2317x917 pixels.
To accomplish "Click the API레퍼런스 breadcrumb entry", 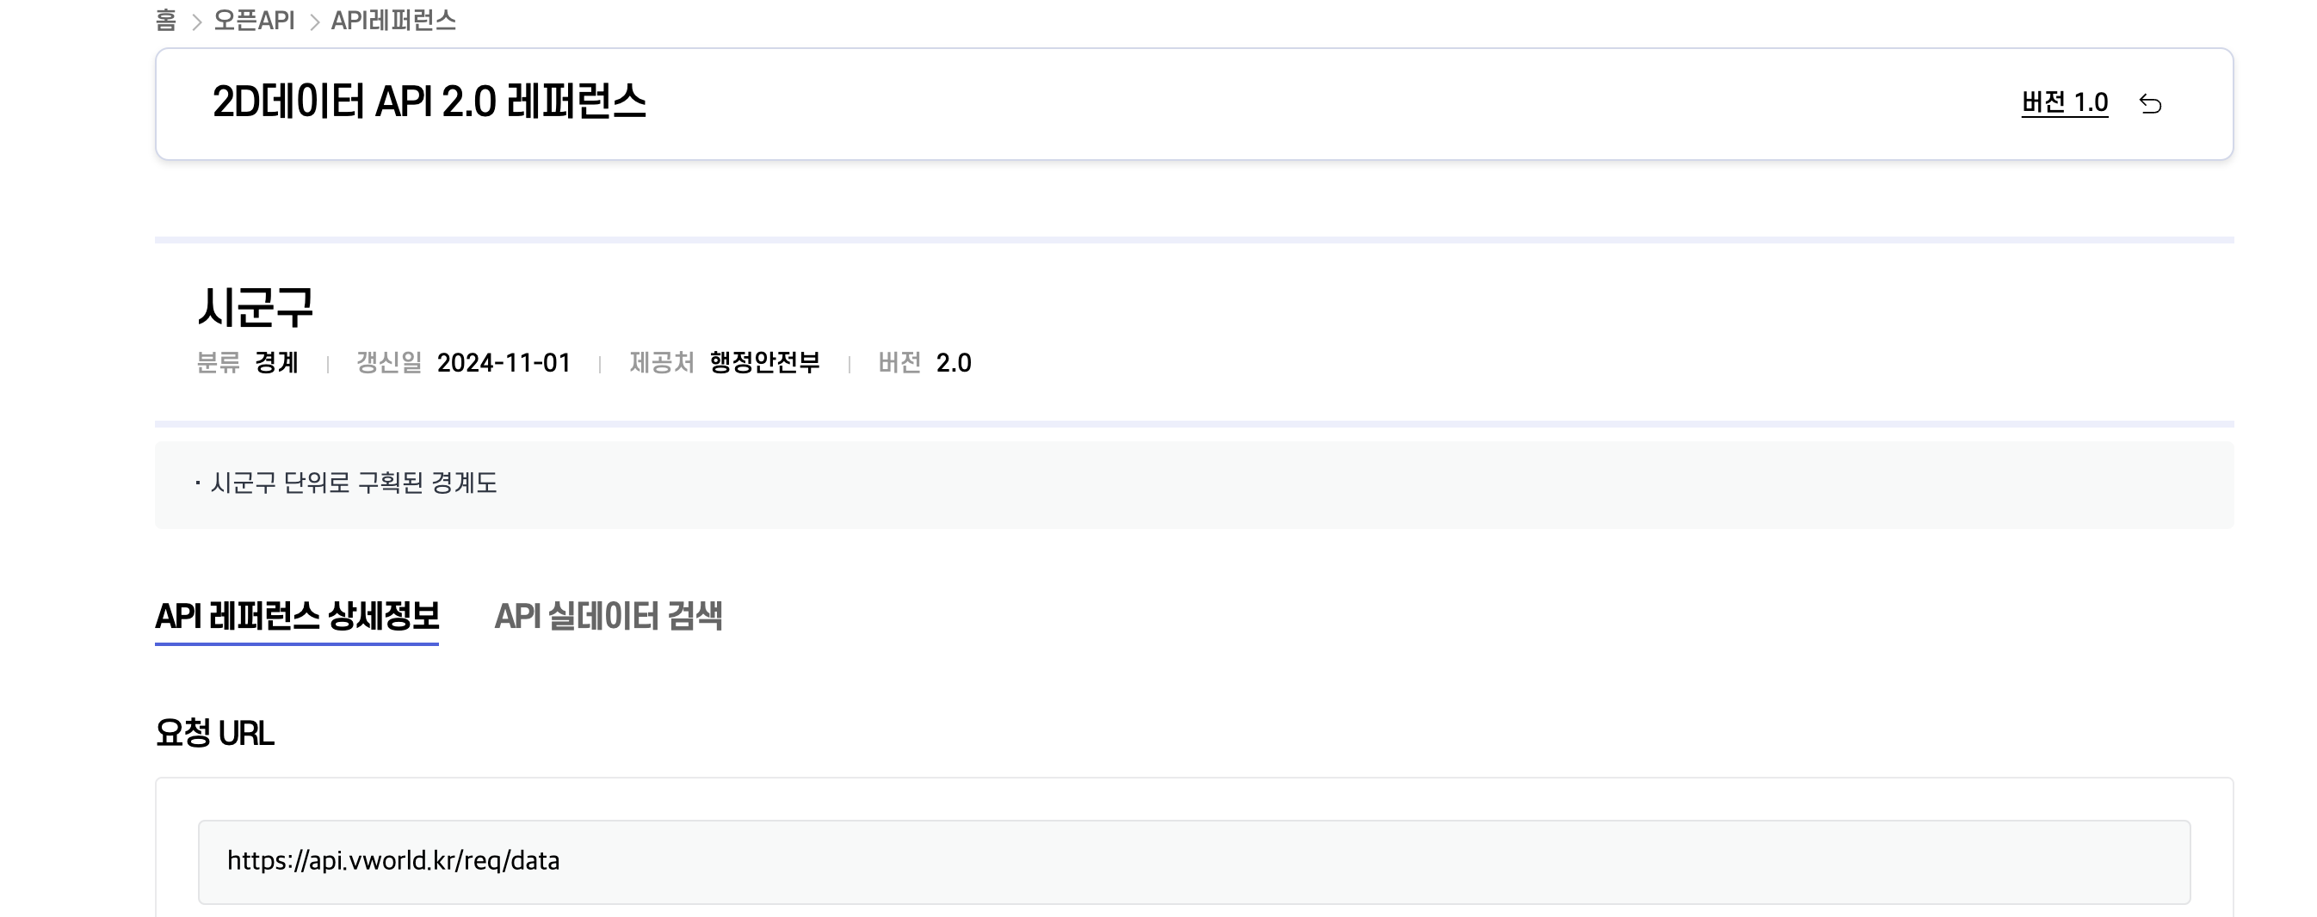I will pos(393,21).
